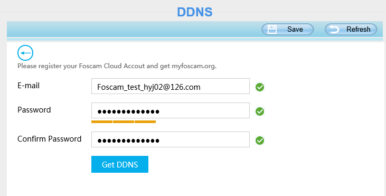The height and width of the screenshot is (196, 386).
Task: Click the 'Please register your Foscam Cloud Account' text
Action: point(117,66)
